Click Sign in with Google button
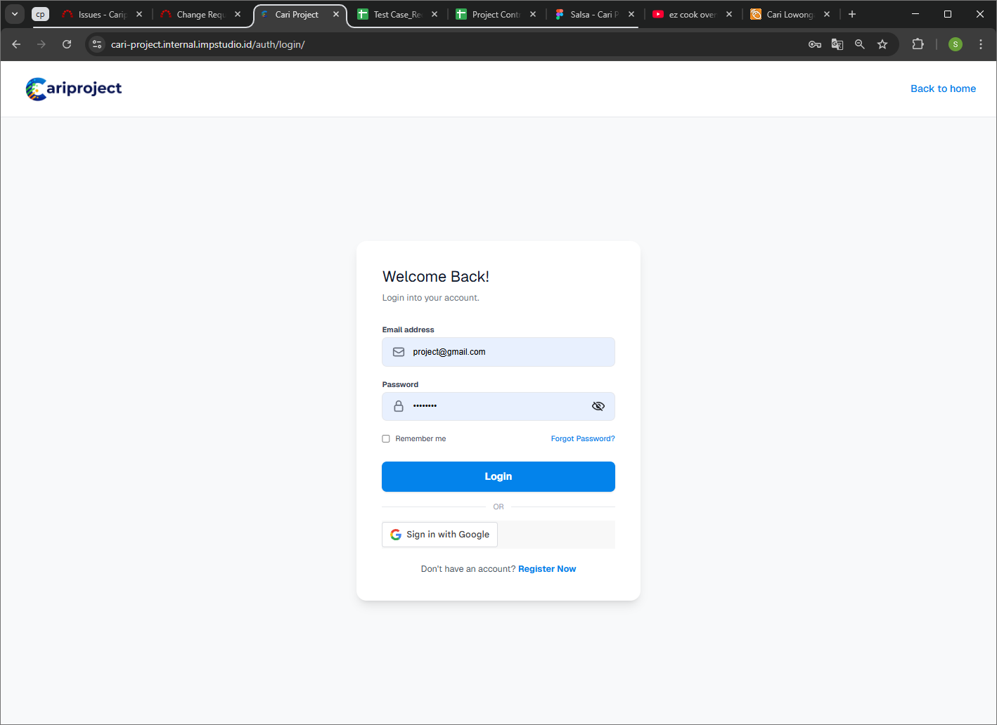 (x=440, y=535)
